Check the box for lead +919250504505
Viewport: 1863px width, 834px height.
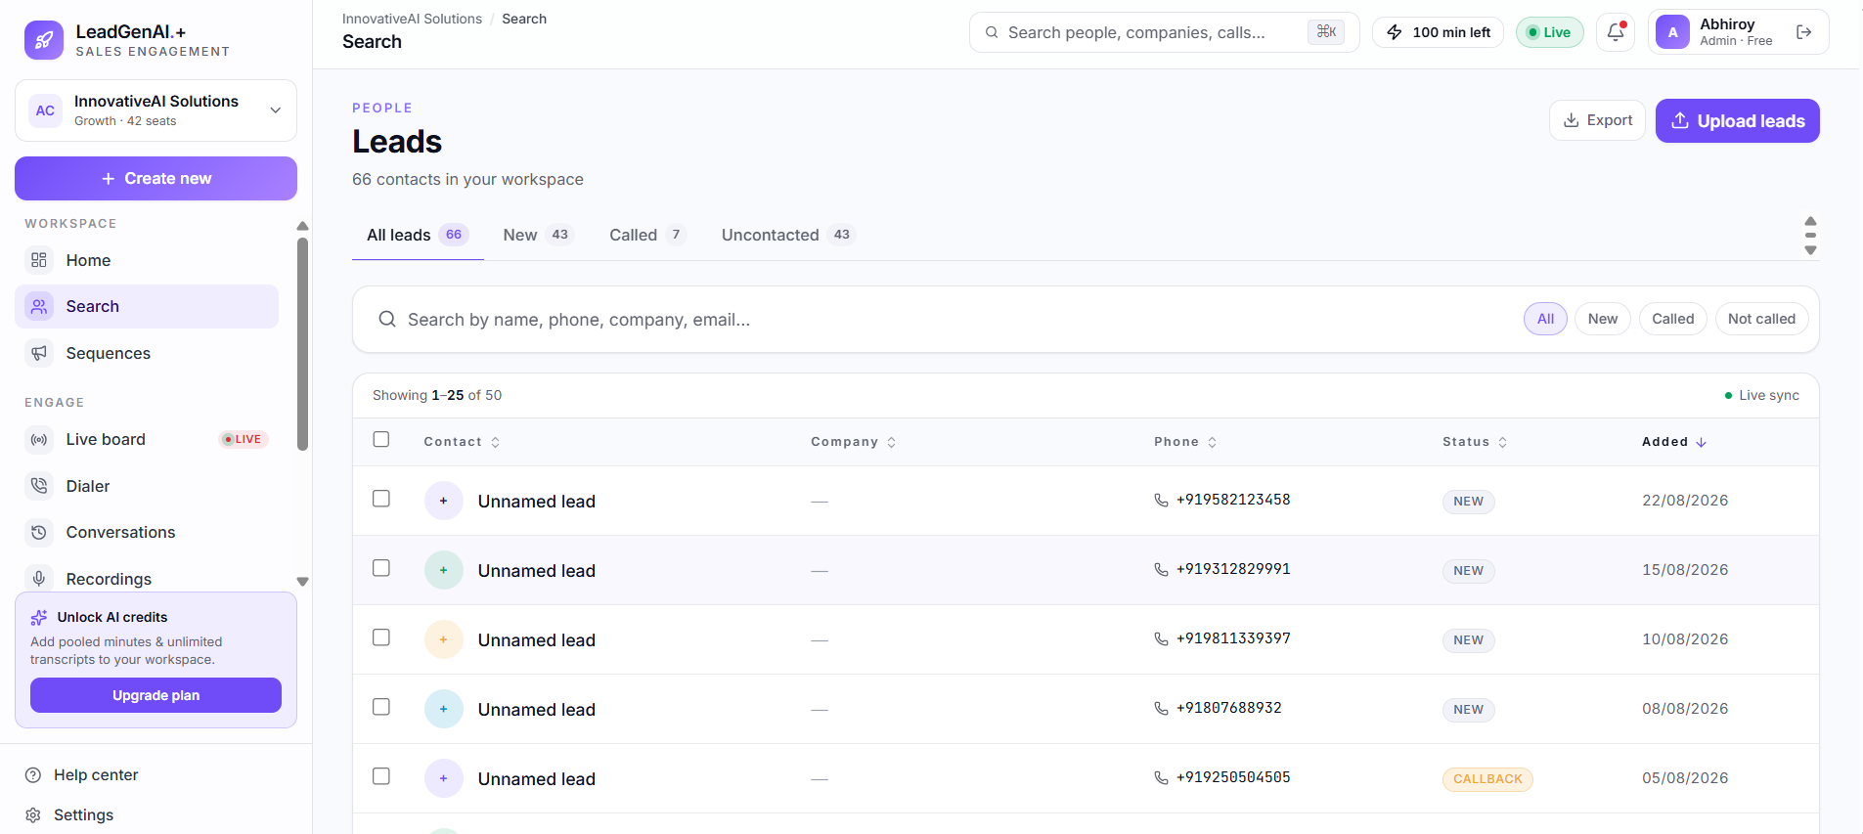point(381,776)
